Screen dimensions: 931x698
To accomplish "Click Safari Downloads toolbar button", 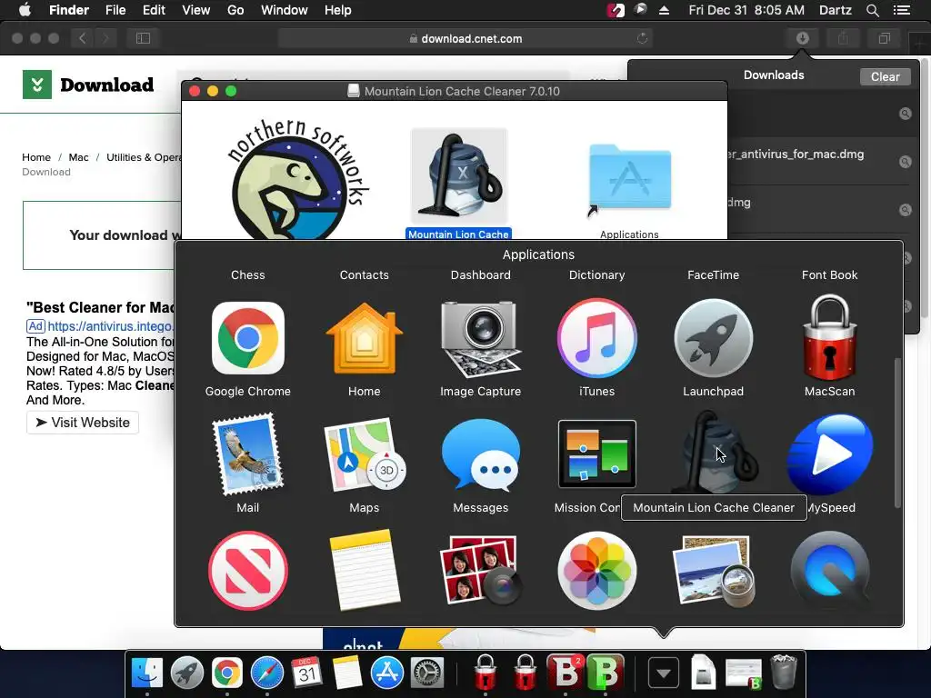I will pos(802,38).
